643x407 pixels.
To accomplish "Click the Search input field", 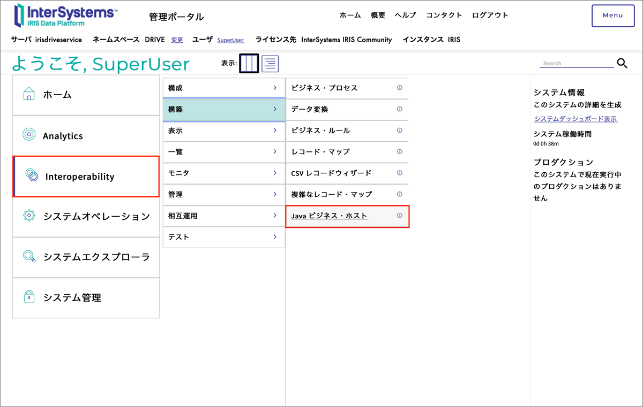I will 577,63.
